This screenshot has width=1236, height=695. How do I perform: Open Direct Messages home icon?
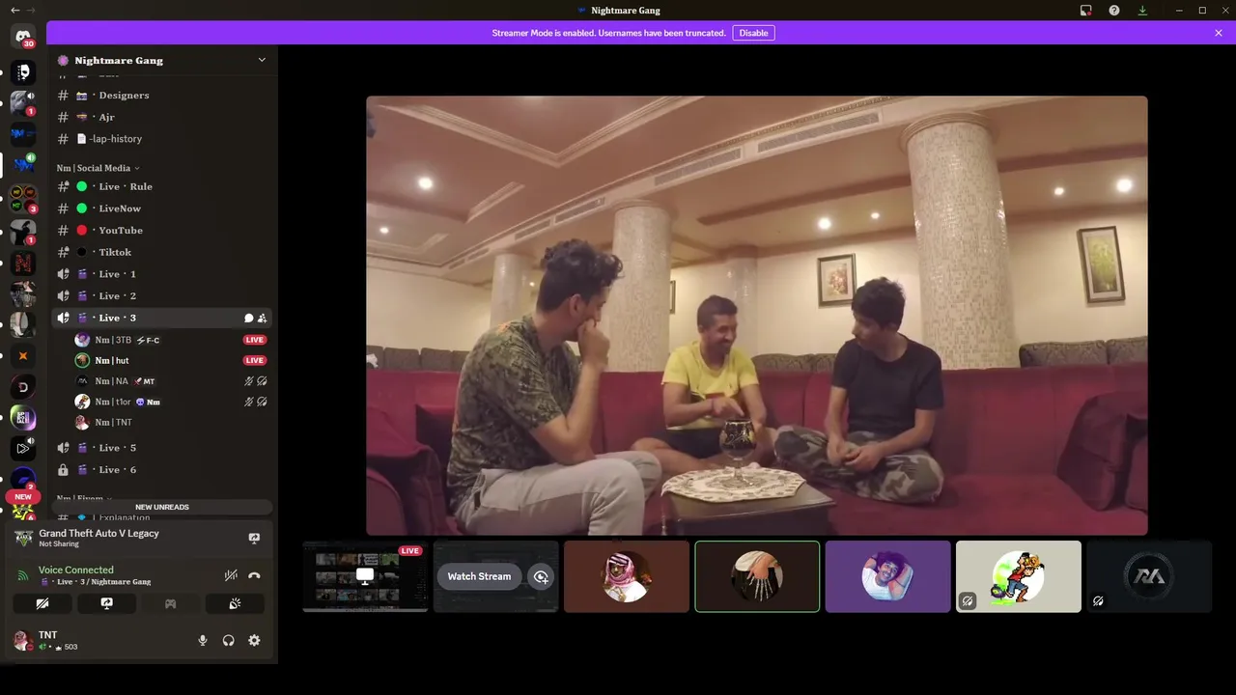tap(23, 36)
